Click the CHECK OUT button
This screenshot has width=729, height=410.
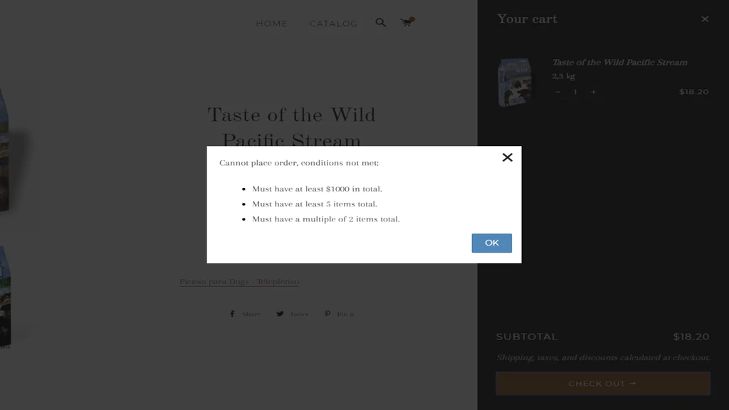[602, 383]
